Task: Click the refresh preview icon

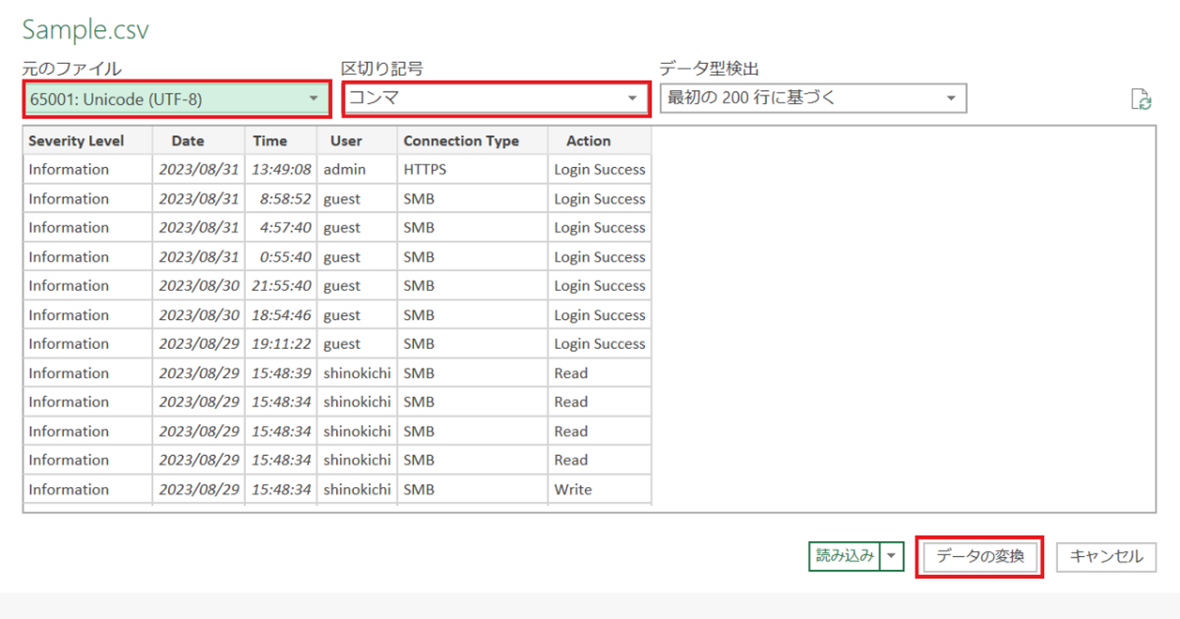Action: (1141, 100)
